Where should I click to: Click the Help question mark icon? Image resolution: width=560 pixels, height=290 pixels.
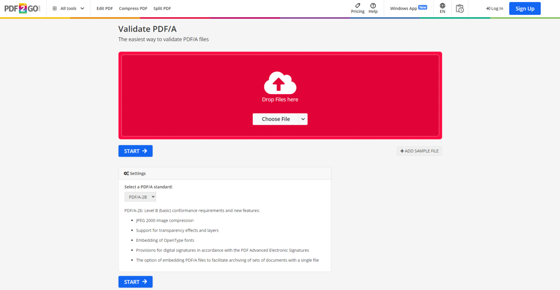(373, 6)
